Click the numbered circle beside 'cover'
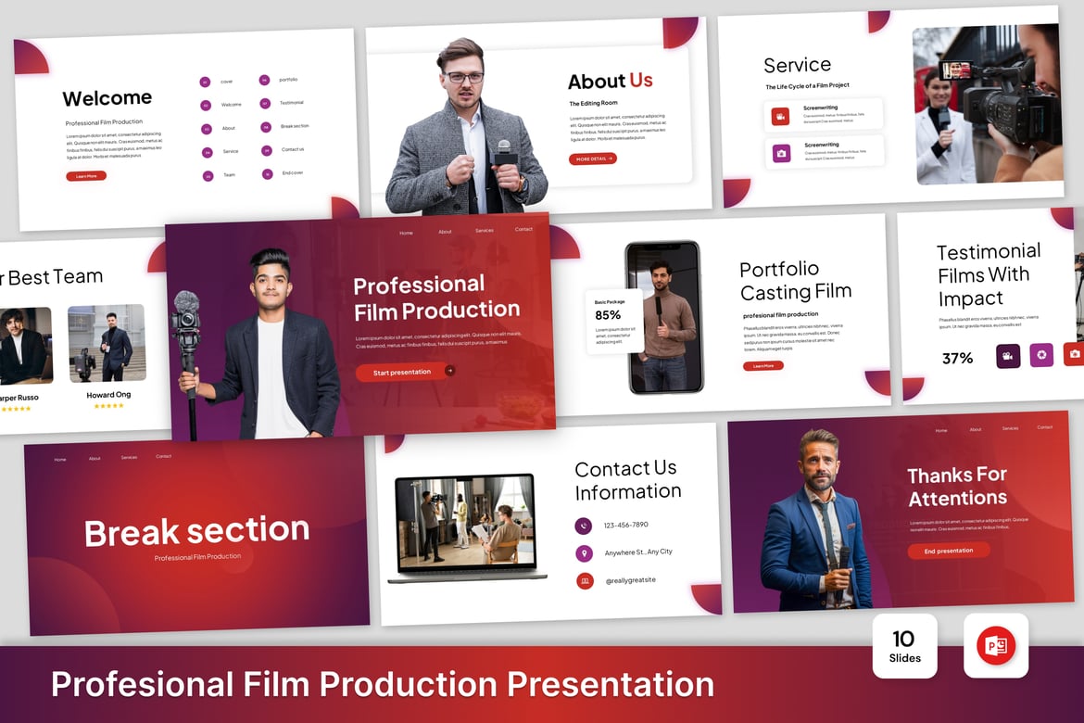 [205, 82]
